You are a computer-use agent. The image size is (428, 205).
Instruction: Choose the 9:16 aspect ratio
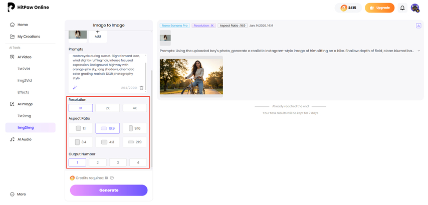click(x=135, y=128)
